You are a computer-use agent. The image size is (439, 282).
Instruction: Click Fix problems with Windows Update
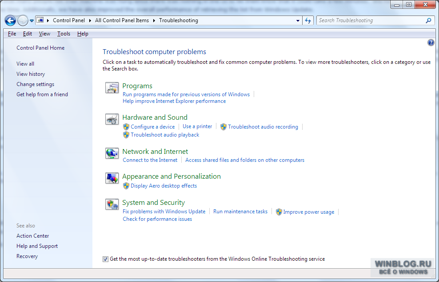164,211
